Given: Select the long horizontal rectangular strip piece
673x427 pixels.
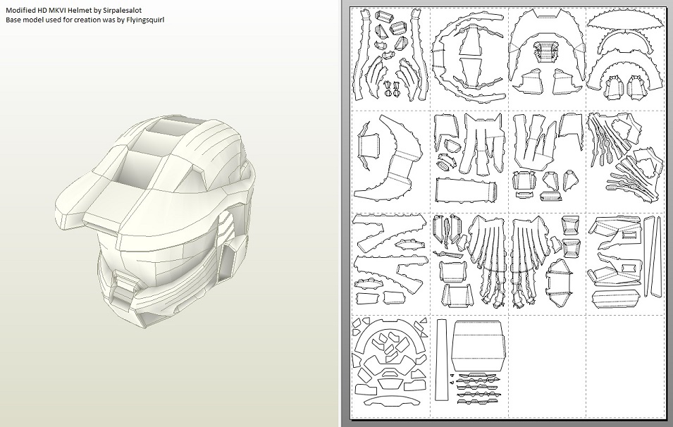Looking at the screenshot, I should pos(467,190).
